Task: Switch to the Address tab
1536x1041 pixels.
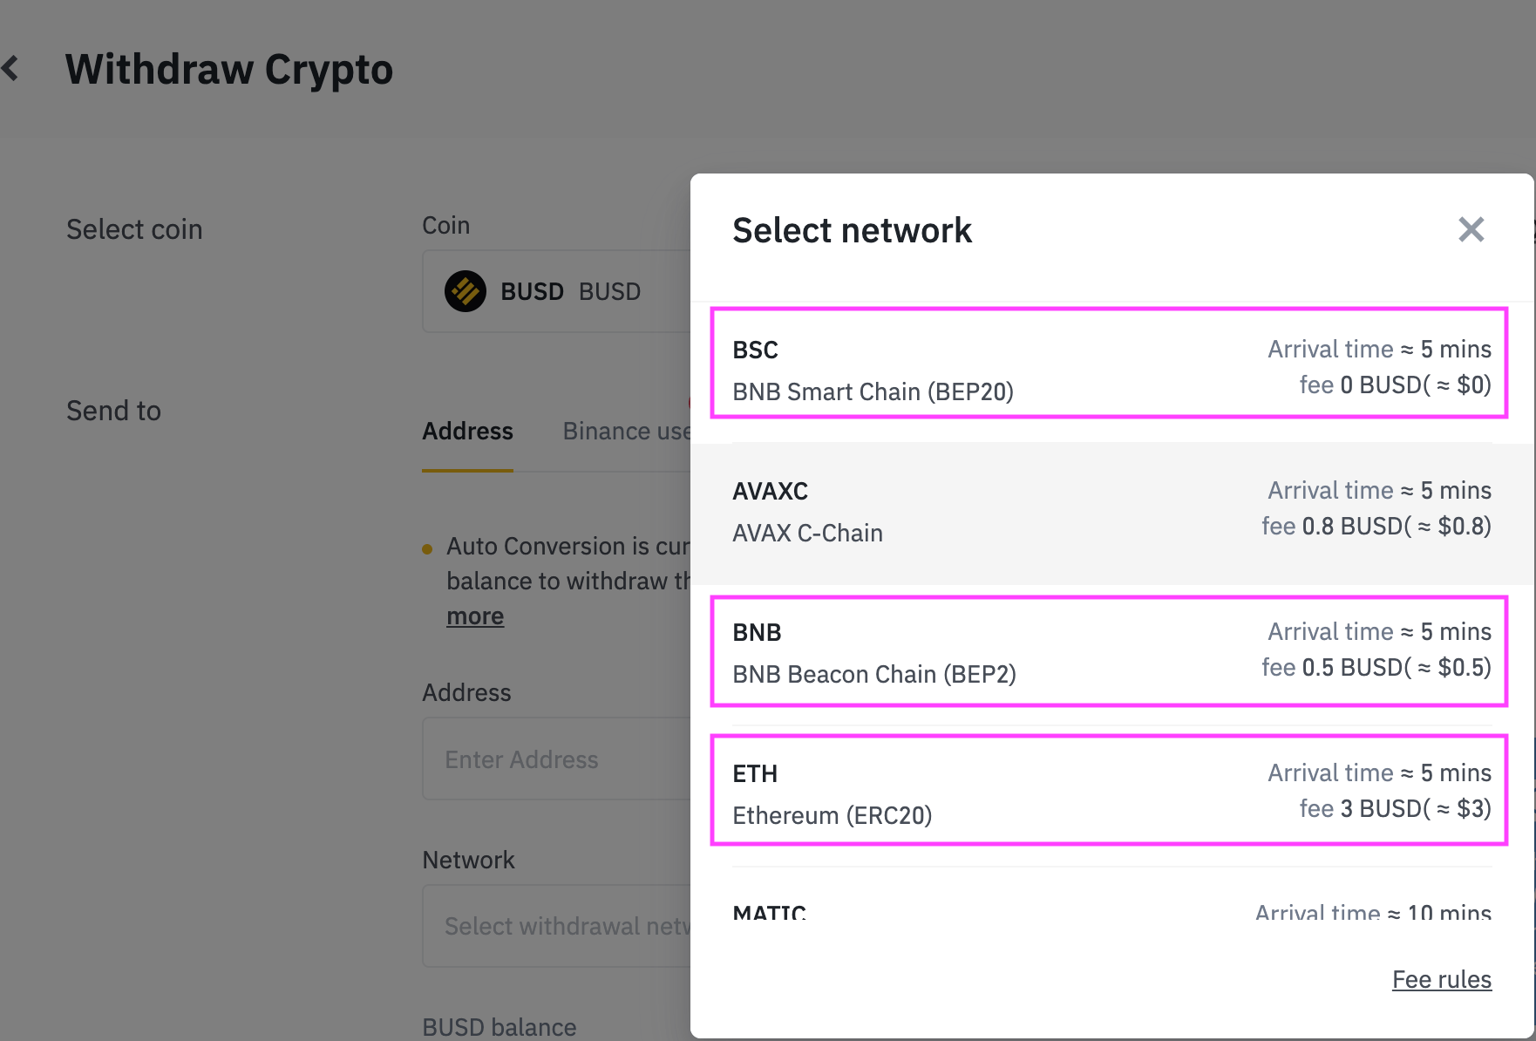Action: tap(467, 432)
